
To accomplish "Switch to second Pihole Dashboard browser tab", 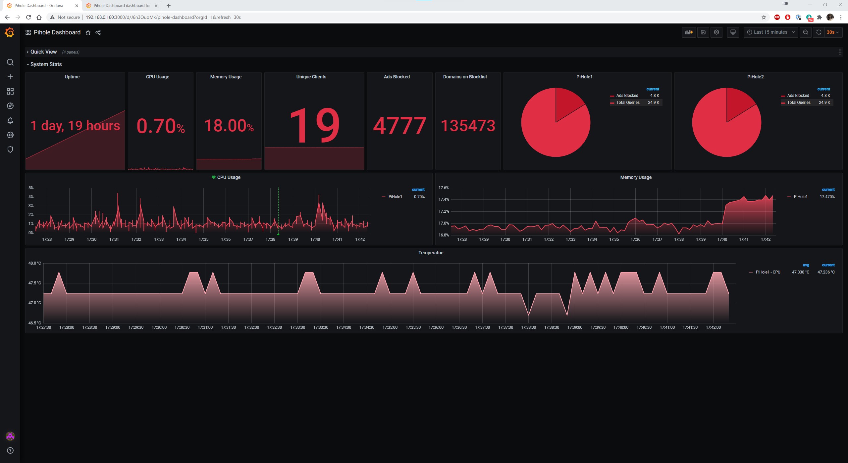I will [x=122, y=6].
